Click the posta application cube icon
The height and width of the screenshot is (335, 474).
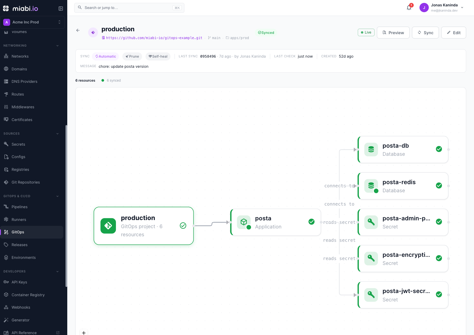(x=244, y=222)
